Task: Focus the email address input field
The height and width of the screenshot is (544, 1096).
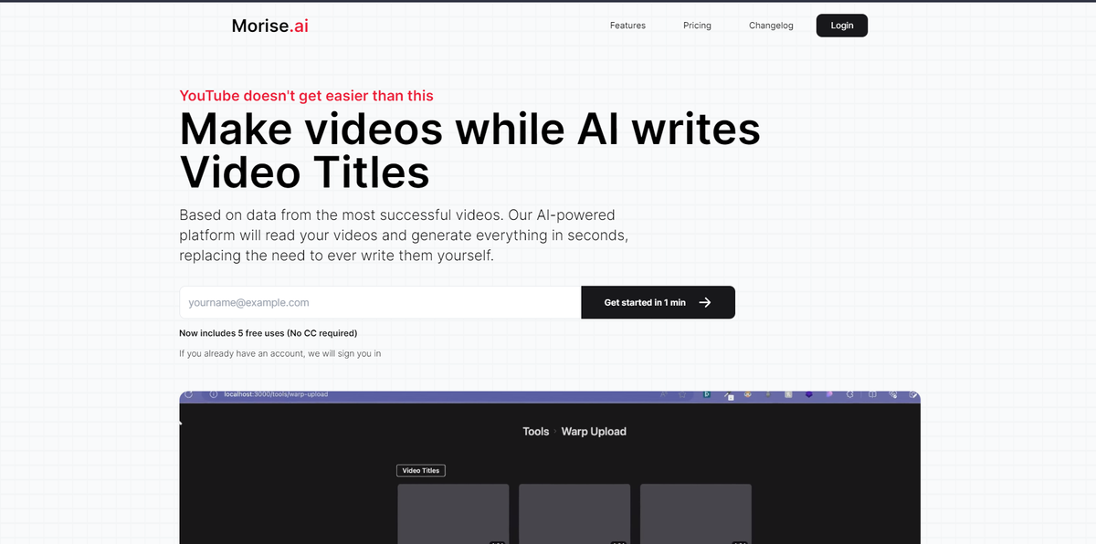Action: coord(380,302)
